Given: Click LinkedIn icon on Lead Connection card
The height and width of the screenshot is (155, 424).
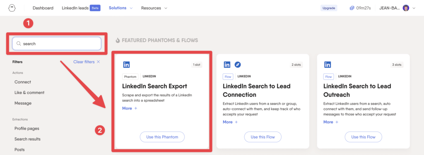Looking at the screenshot, I should click(227, 65).
